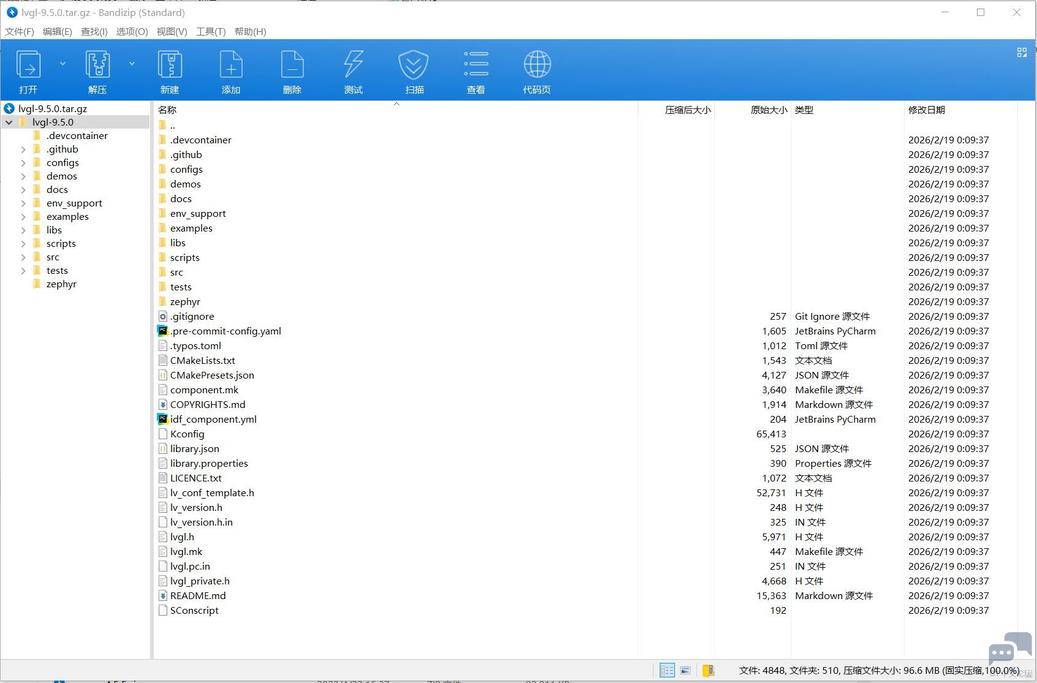Open the Find (查找) menu

point(94,32)
